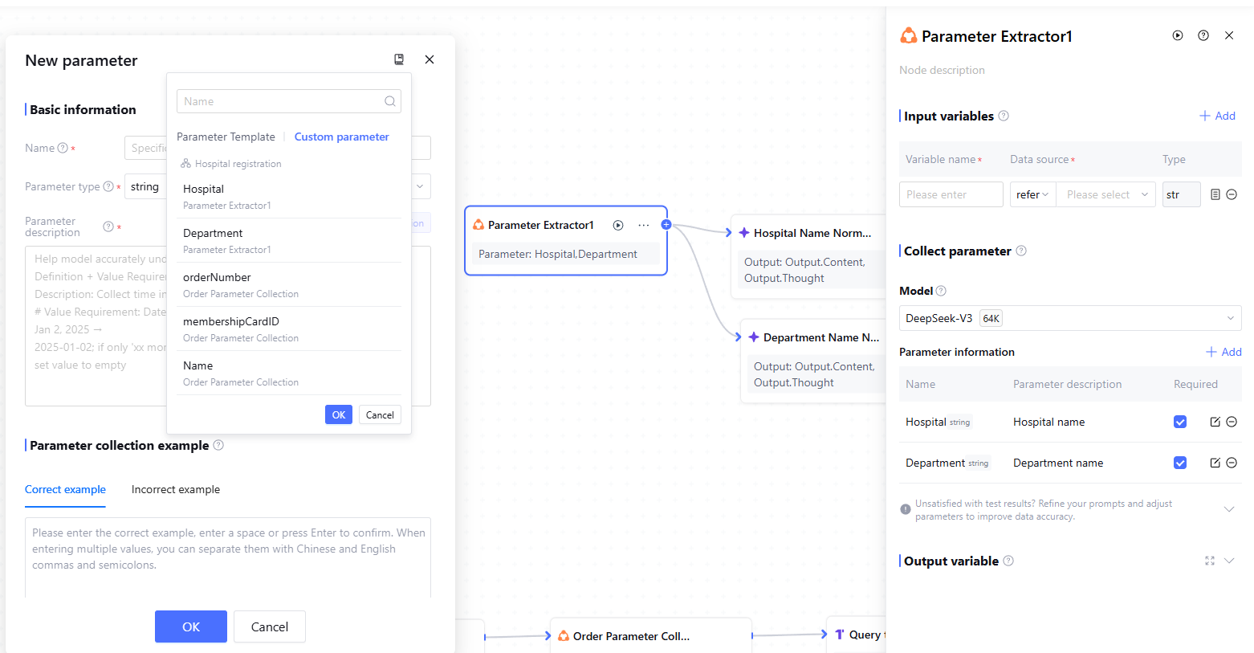1254x653 pixels.
Task: Click the Name search field in template picker
Action: pos(281,101)
